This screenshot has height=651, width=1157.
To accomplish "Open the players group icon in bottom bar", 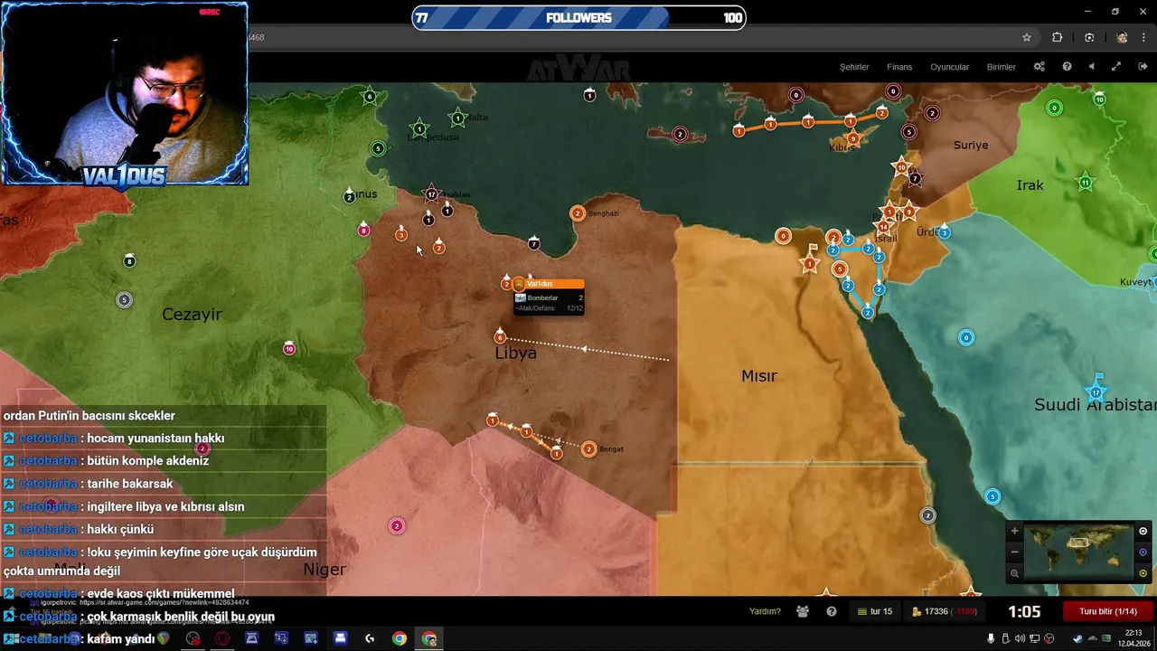I will (x=803, y=612).
